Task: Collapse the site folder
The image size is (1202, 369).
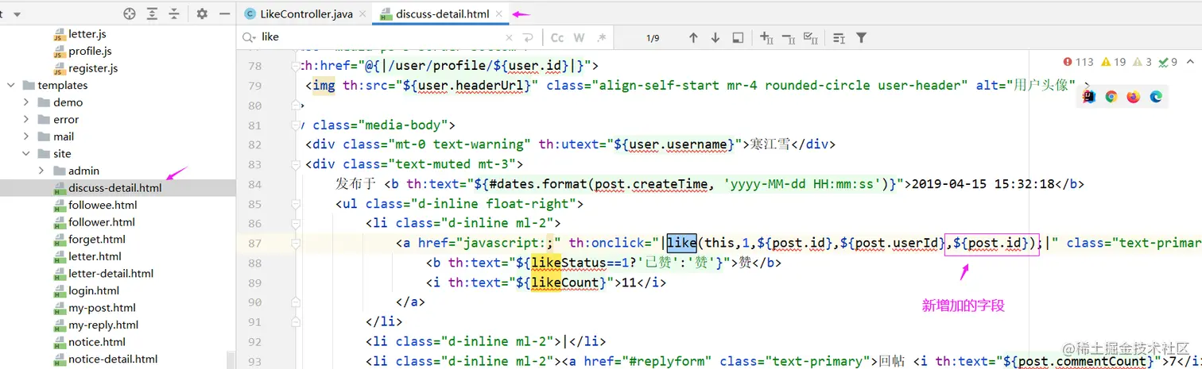Action: [x=26, y=154]
